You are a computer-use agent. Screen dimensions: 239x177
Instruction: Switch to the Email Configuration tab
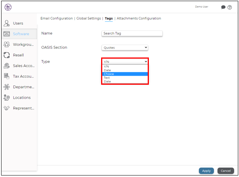56,19
